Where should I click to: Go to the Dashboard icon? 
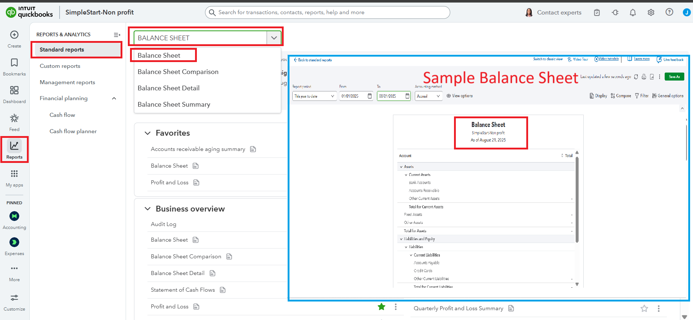(x=14, y=90)
